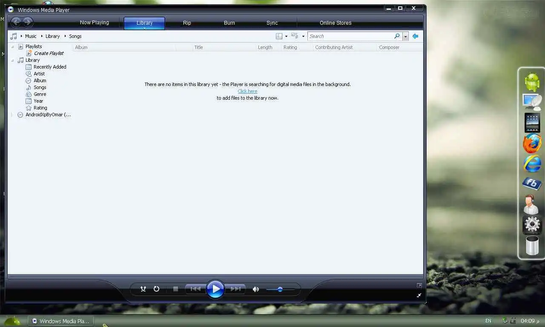The width and height of the screenshot is (545, 327).
Task: Select Year in the library tree
Action: (38, 101)
